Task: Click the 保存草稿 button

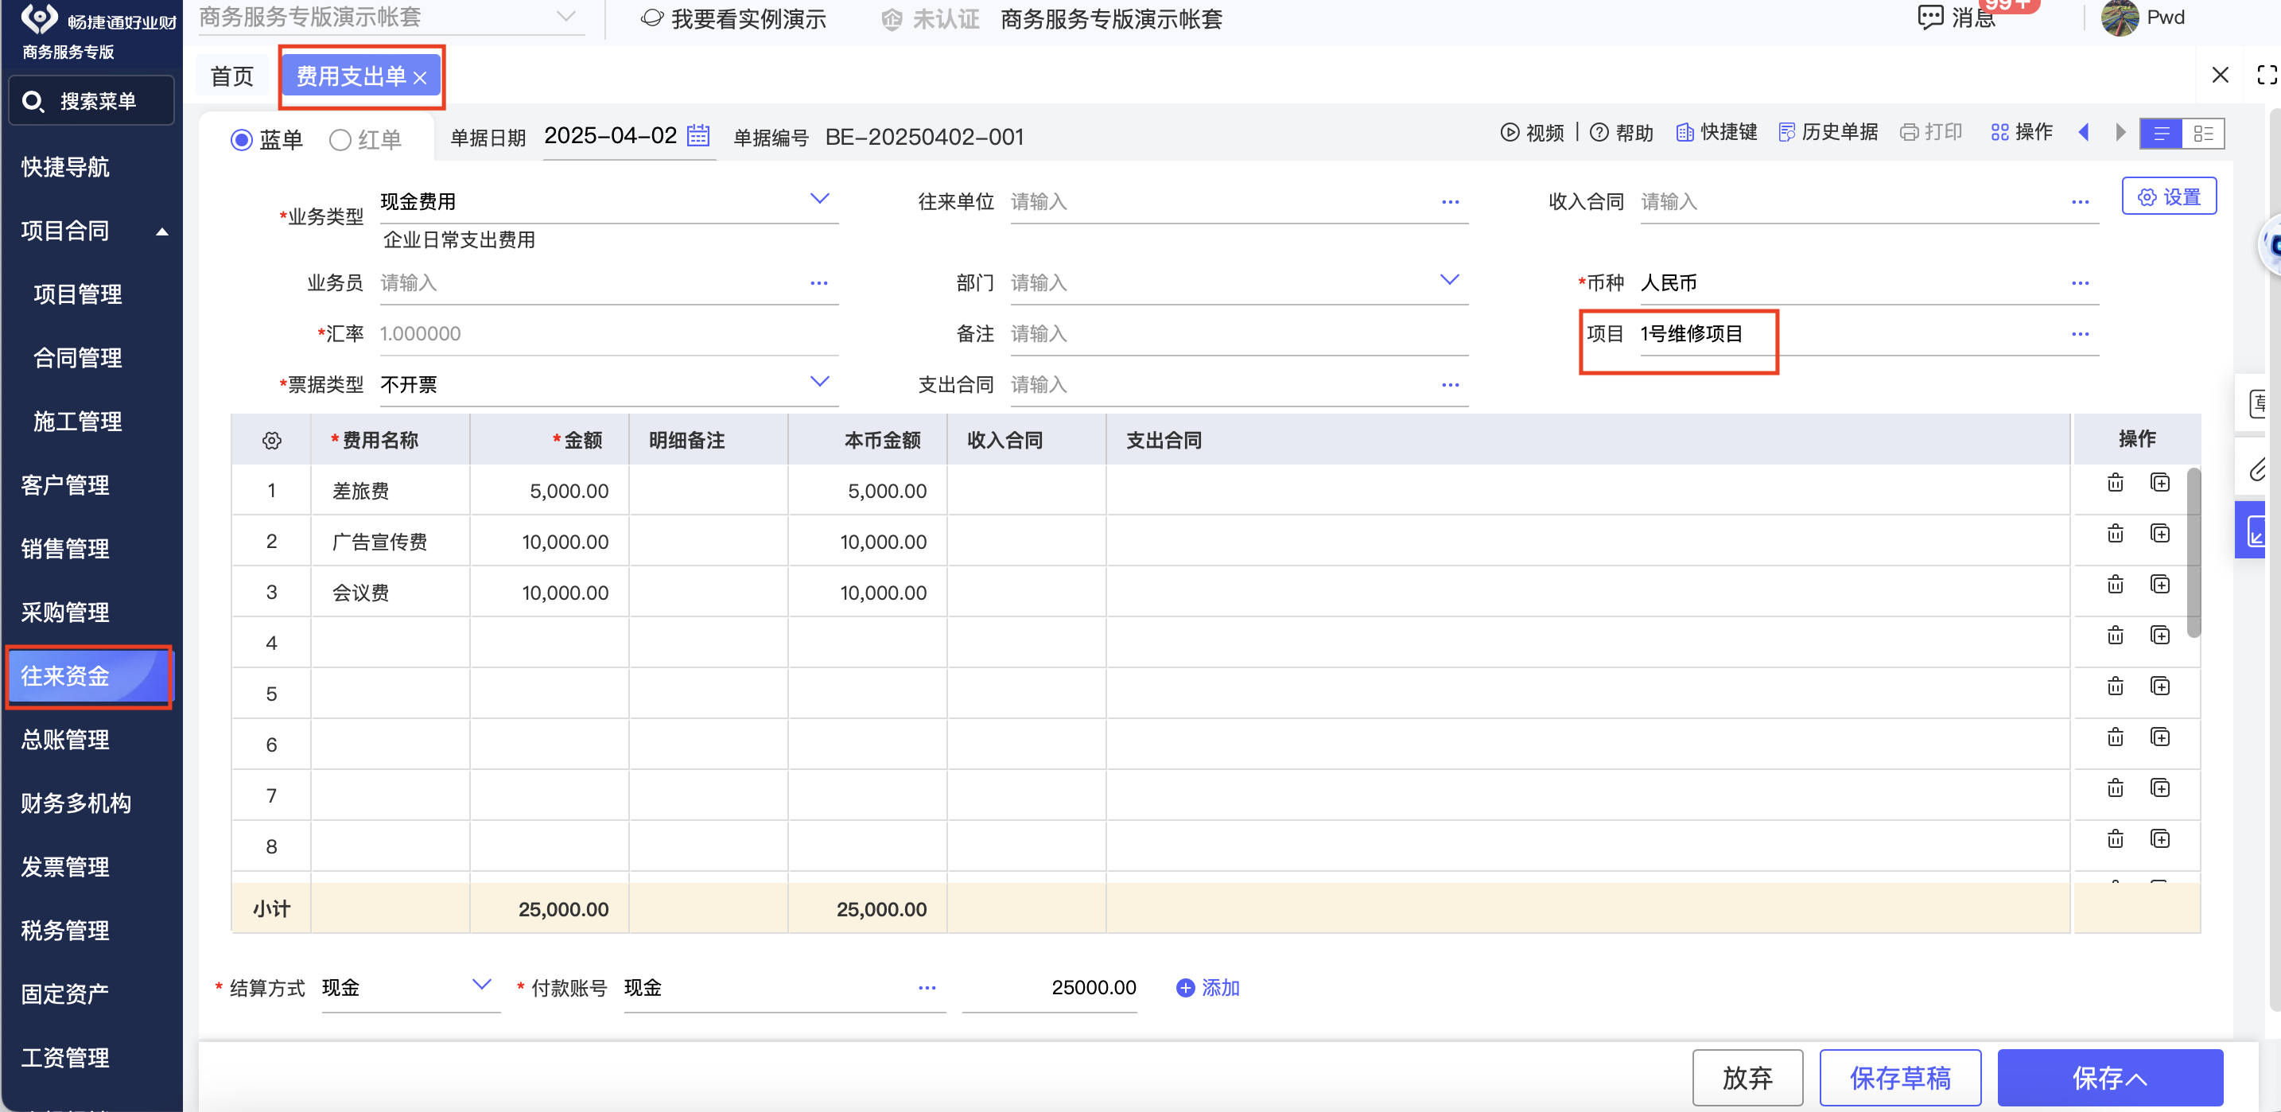Action: pyautogui.click(x=1899, y=1078)
